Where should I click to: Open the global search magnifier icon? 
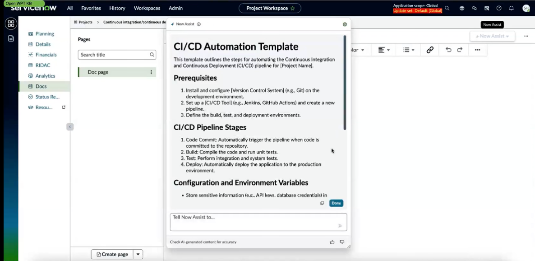[x=447, y=8]
